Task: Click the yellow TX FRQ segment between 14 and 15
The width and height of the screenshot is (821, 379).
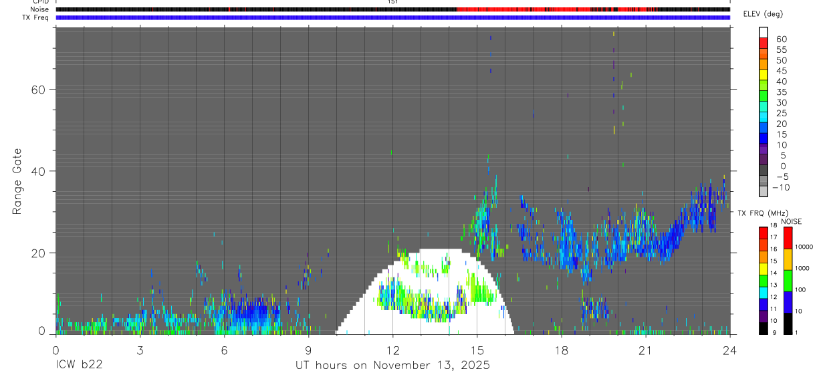Action: point(764,269)
